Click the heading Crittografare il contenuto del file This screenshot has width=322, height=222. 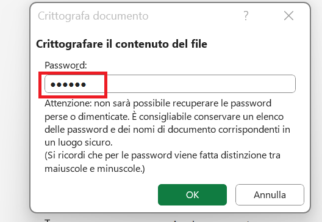click(x=121, y=44)
